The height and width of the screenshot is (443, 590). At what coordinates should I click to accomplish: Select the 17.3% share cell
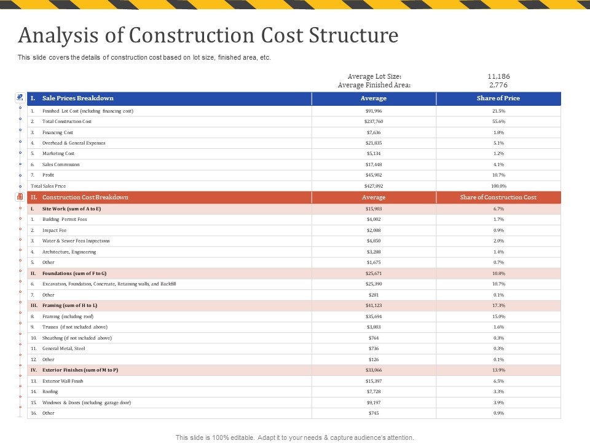(x=498, y=306)
